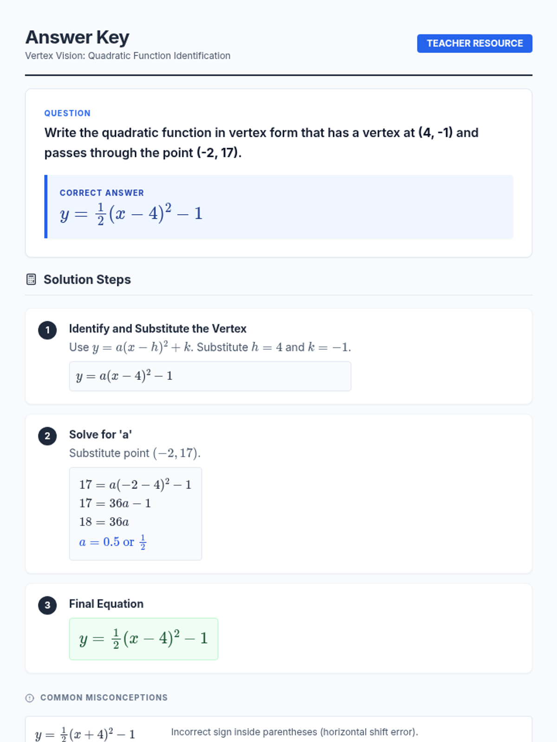This screenshot has height=742, width=557.
Task: Click the Answer Key page title
Action: [77, 37]
